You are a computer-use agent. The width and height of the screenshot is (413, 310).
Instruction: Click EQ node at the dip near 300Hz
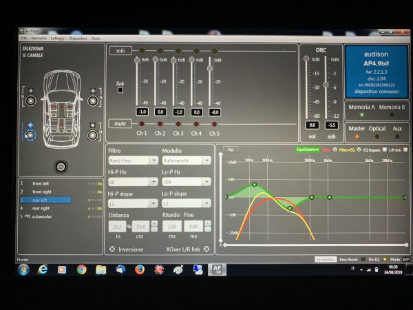click(x=290, y=208)
